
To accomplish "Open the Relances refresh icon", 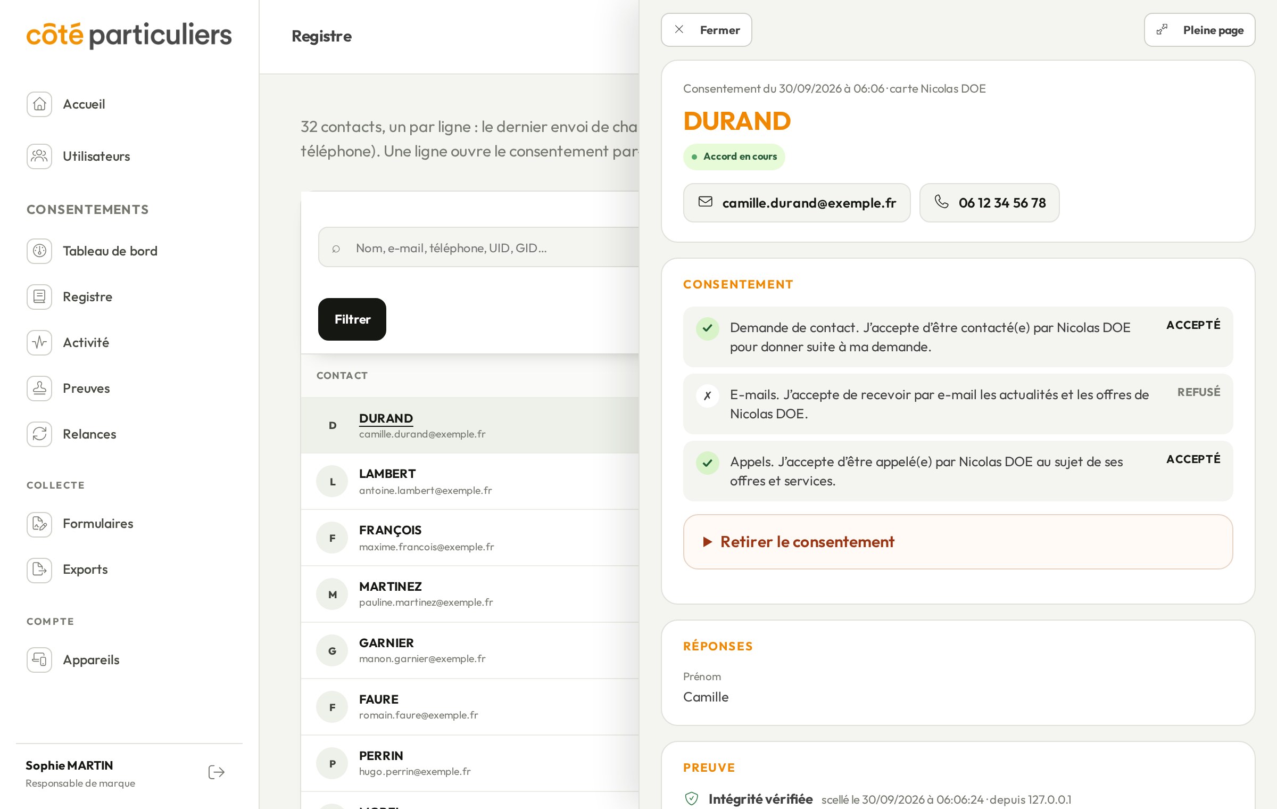I will pyautogui.click(x=39, y=434).
